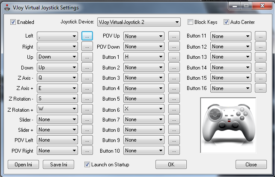Click the ellipsis button for Button 1
The width and height of the screenshot is (275, 177).
(173, 57)
